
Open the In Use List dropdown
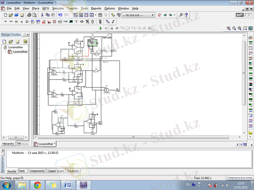[x=138, y=15]
